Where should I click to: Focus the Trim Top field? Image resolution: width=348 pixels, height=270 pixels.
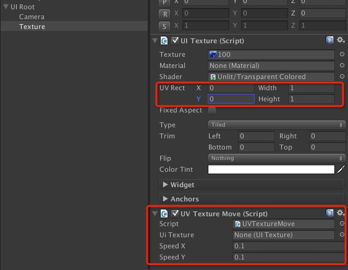point(328,147)
